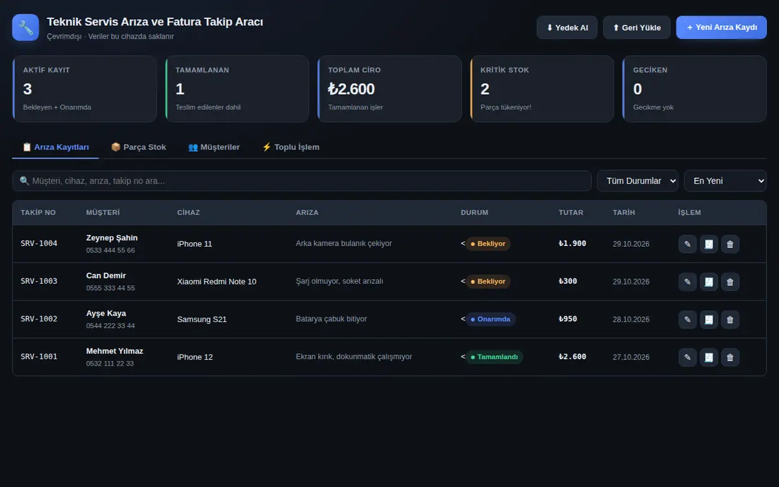Create a record with Yeni Arıza Kaydı
The width and height of the screenshot is (779, 487).
coord(721,27)
